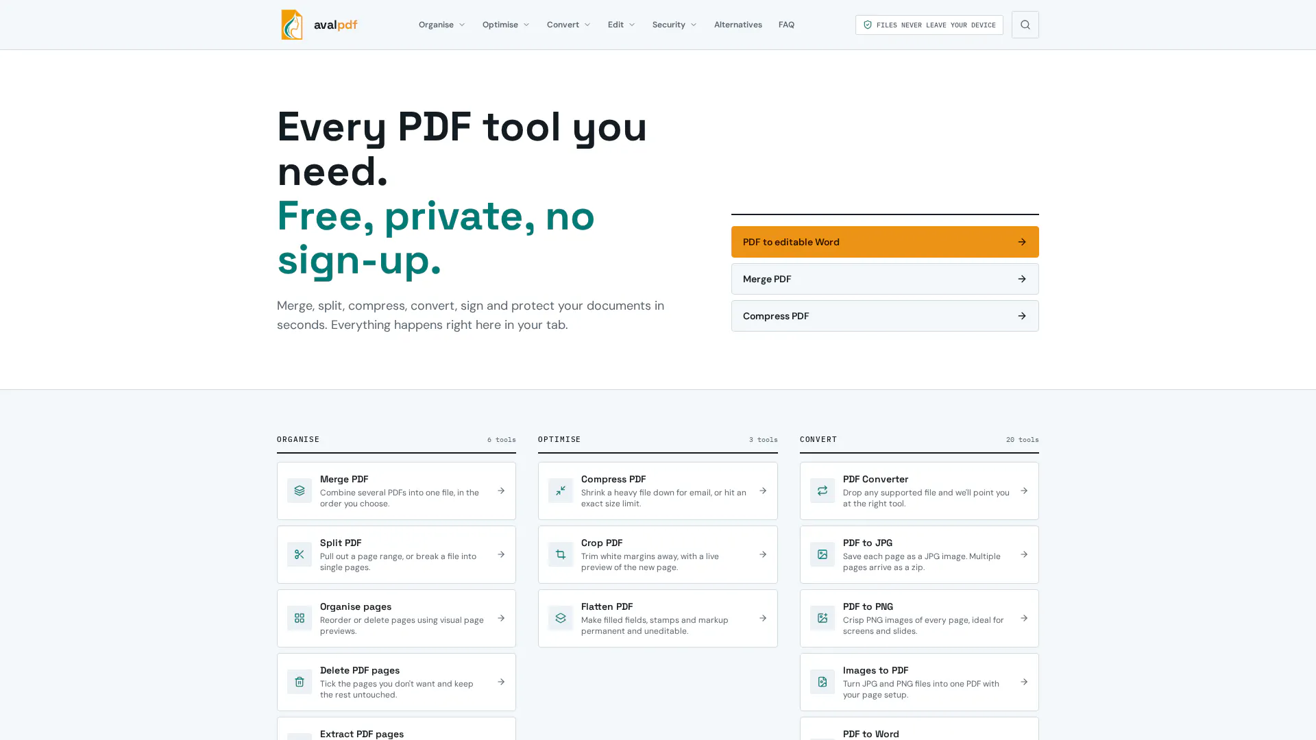Screen dimensions: 1316x740
Task: Click the '20 tools' count text
Action: (x=1022, y=440)
